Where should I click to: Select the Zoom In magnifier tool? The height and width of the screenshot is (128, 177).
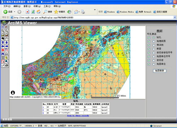click(3, 31)
